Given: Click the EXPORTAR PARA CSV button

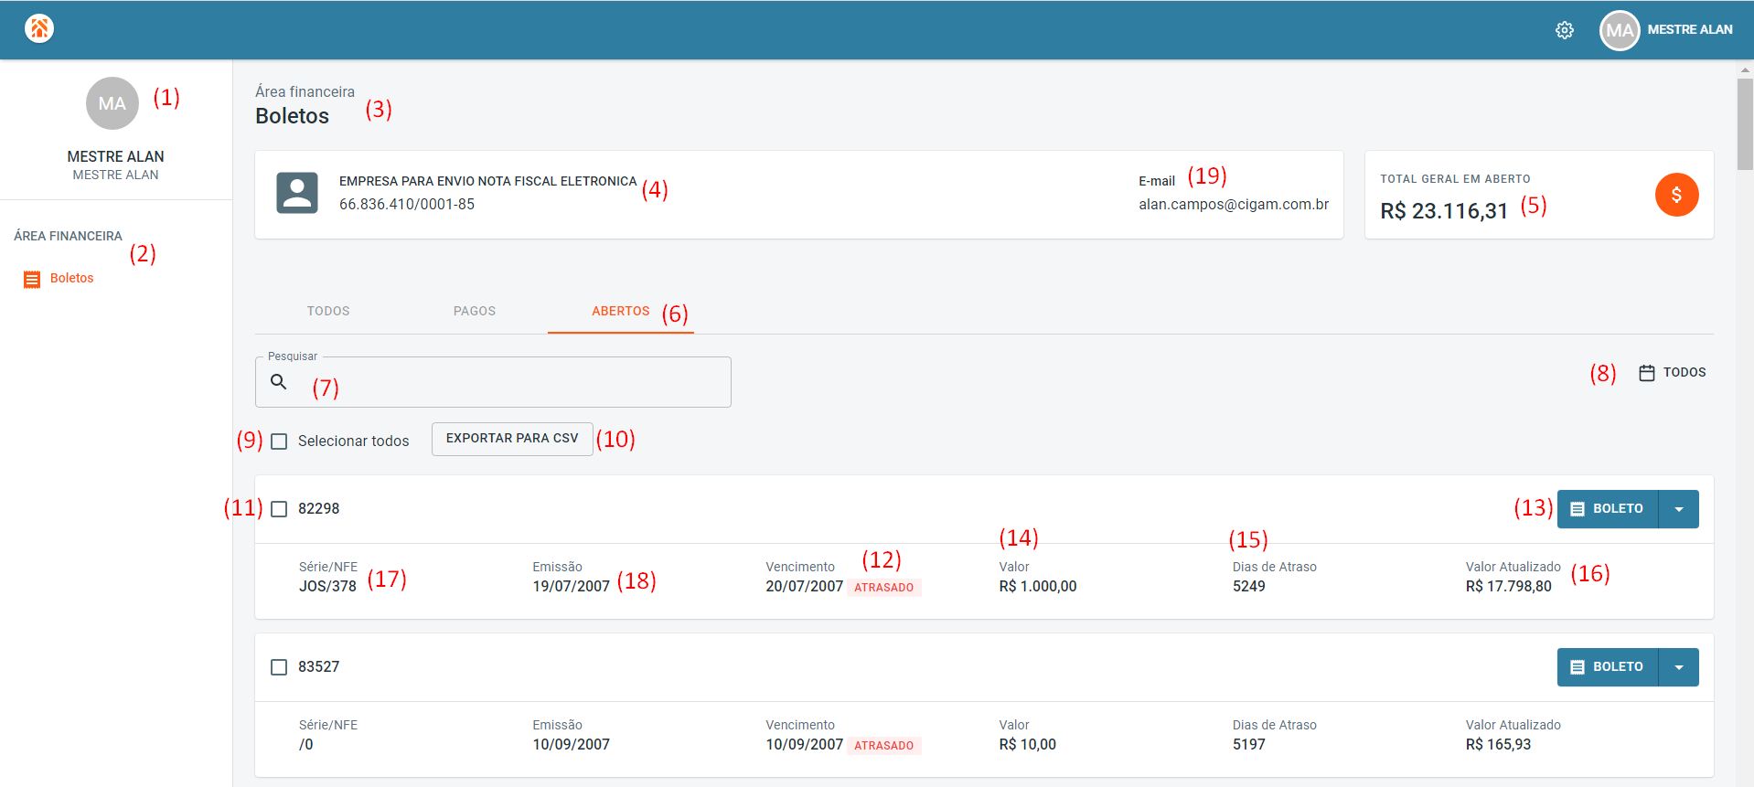Looking at the screenshot, I should point(512,439).
